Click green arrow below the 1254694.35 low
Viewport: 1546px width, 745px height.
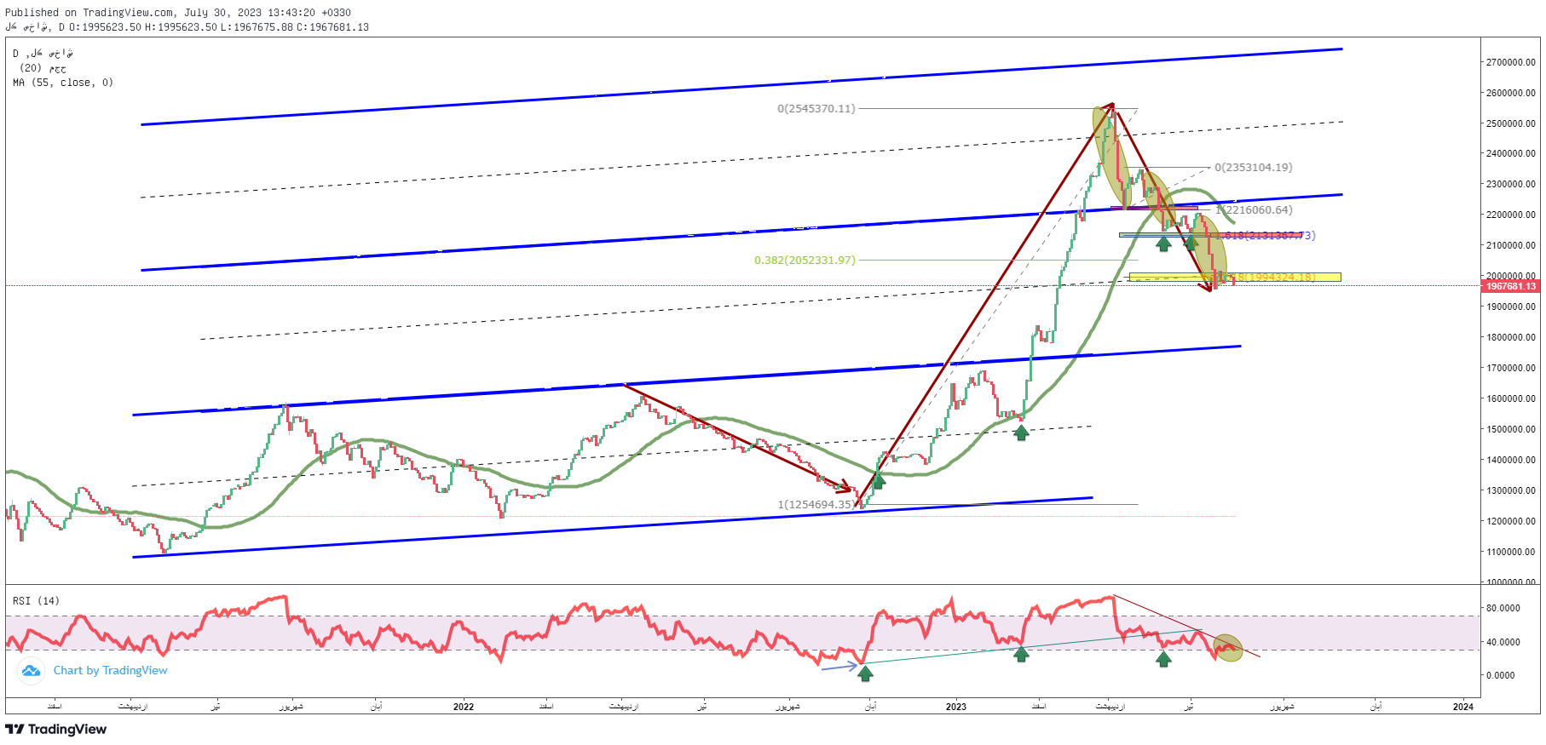coord(878,481)
